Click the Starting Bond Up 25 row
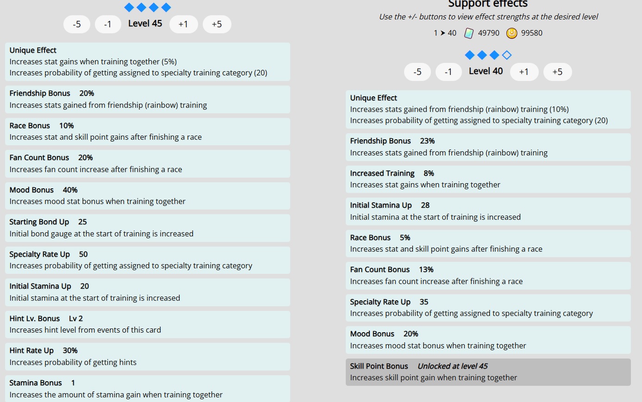 click(x=148, y=228)
